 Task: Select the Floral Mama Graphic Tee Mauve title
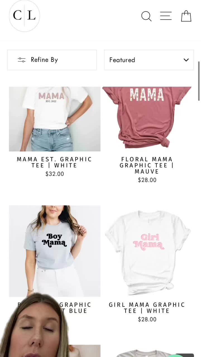coord(147,165)
